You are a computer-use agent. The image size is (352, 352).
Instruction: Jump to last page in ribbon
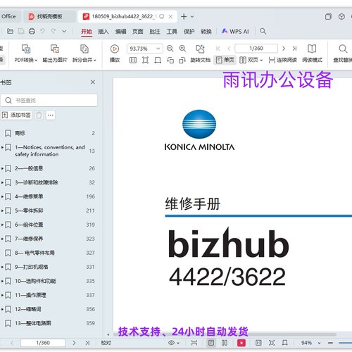294,49
